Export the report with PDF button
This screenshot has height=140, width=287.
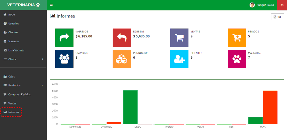click(277, 17)
